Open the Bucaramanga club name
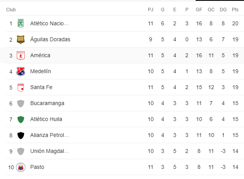This screenshot has height=179, width=244. pyautogui.click(x=47, y=103)
